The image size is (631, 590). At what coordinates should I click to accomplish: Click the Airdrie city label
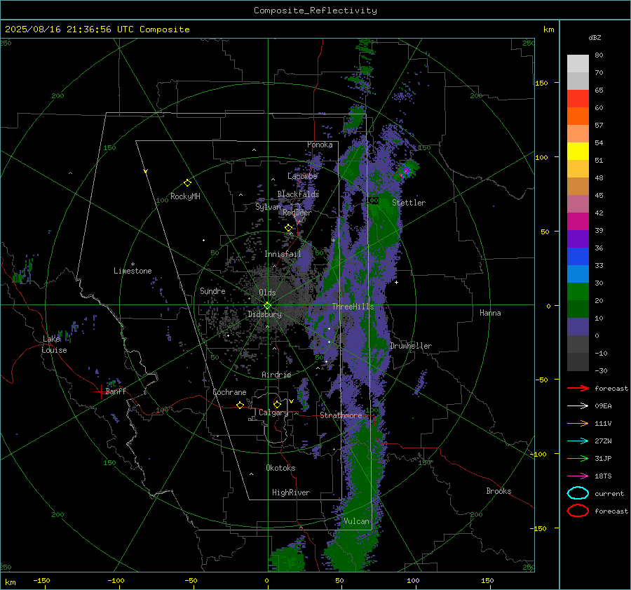276,375
